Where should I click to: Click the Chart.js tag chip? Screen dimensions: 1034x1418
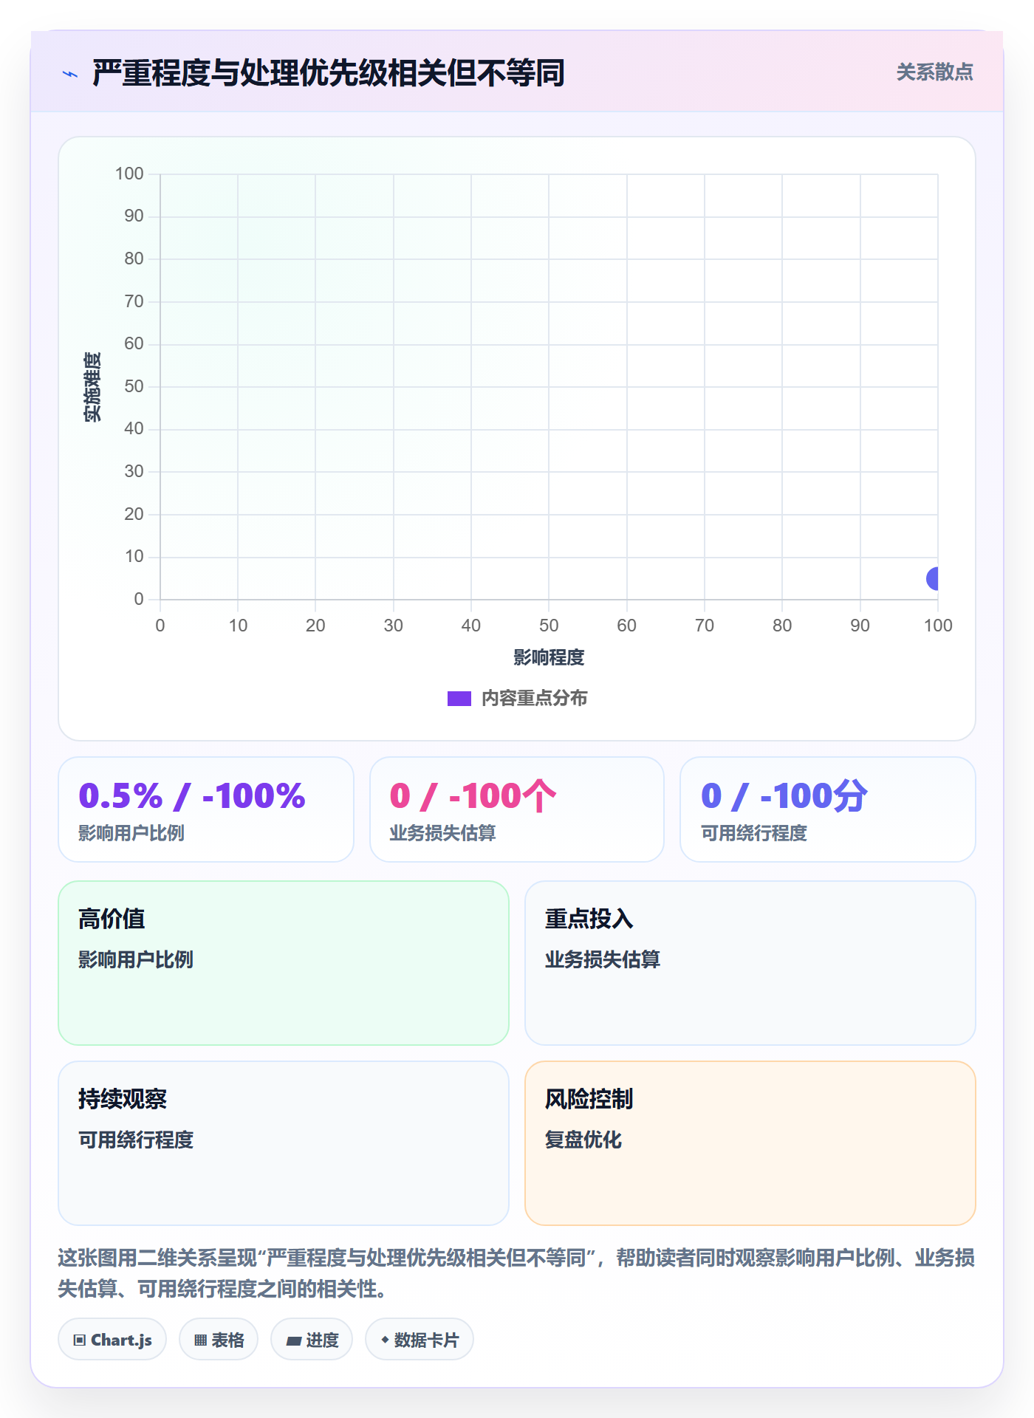pos(112,1339)
